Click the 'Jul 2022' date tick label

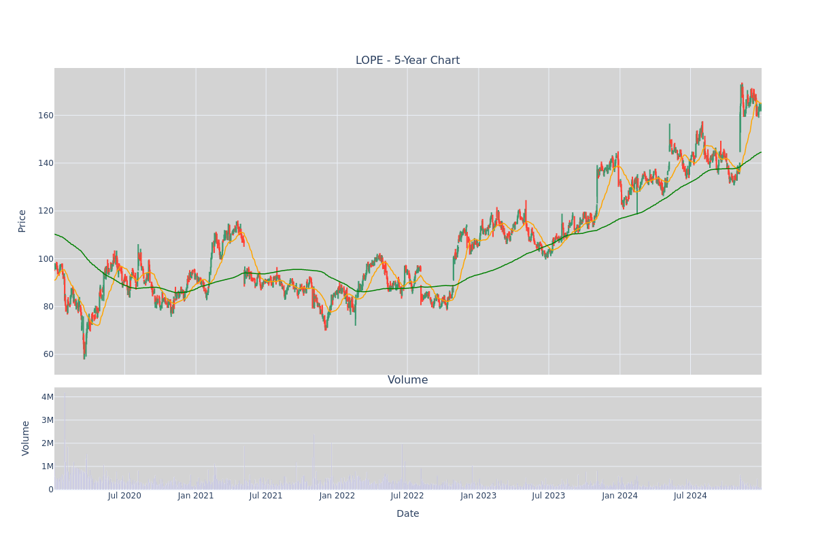click(407, 496)
